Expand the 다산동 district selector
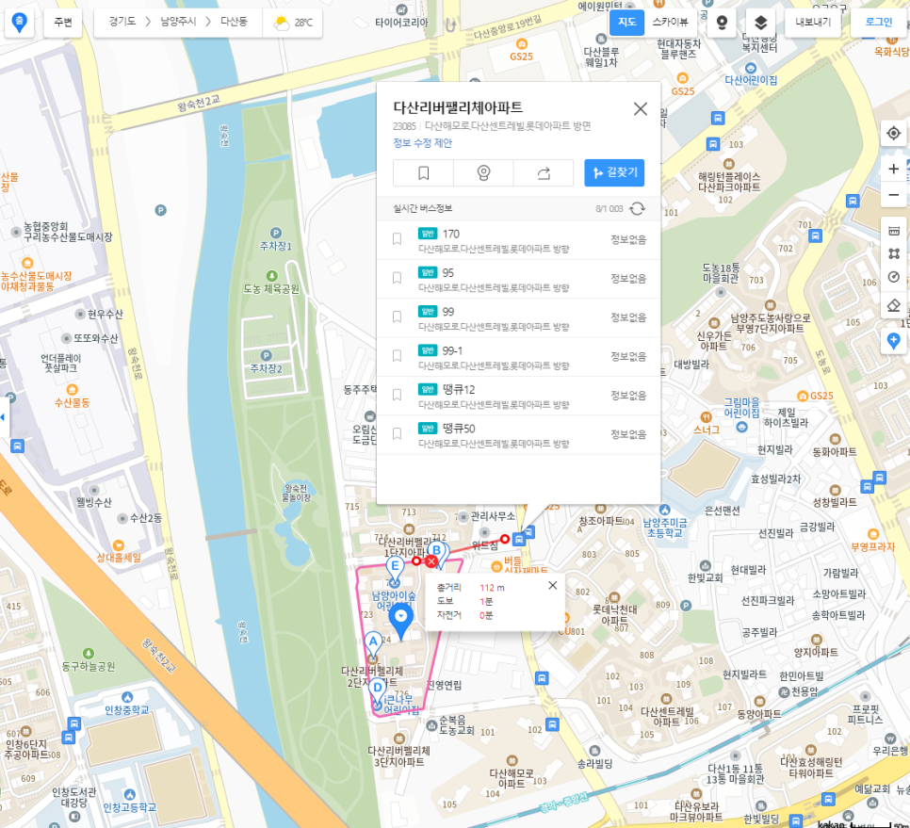The height and width of the screenshot is (828, 910). click(234, 22)
